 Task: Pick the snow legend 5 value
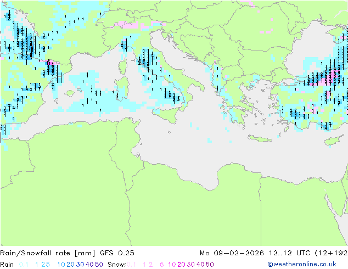[162, 265]
